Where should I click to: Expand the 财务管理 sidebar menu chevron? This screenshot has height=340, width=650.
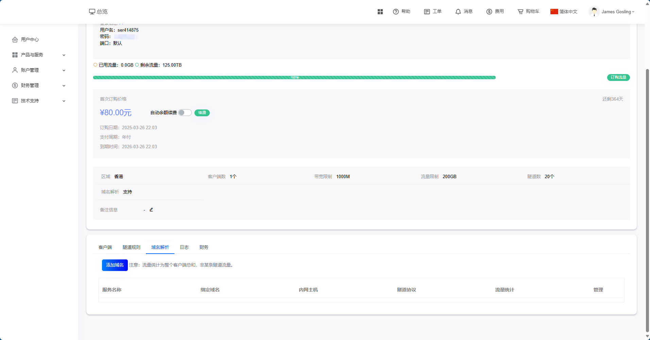tap(64, 86)
